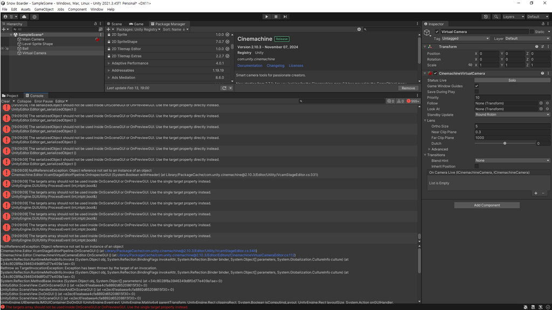Toggle Ball visibility eye icon
552x310 pixels.
(x=3, y=48)
